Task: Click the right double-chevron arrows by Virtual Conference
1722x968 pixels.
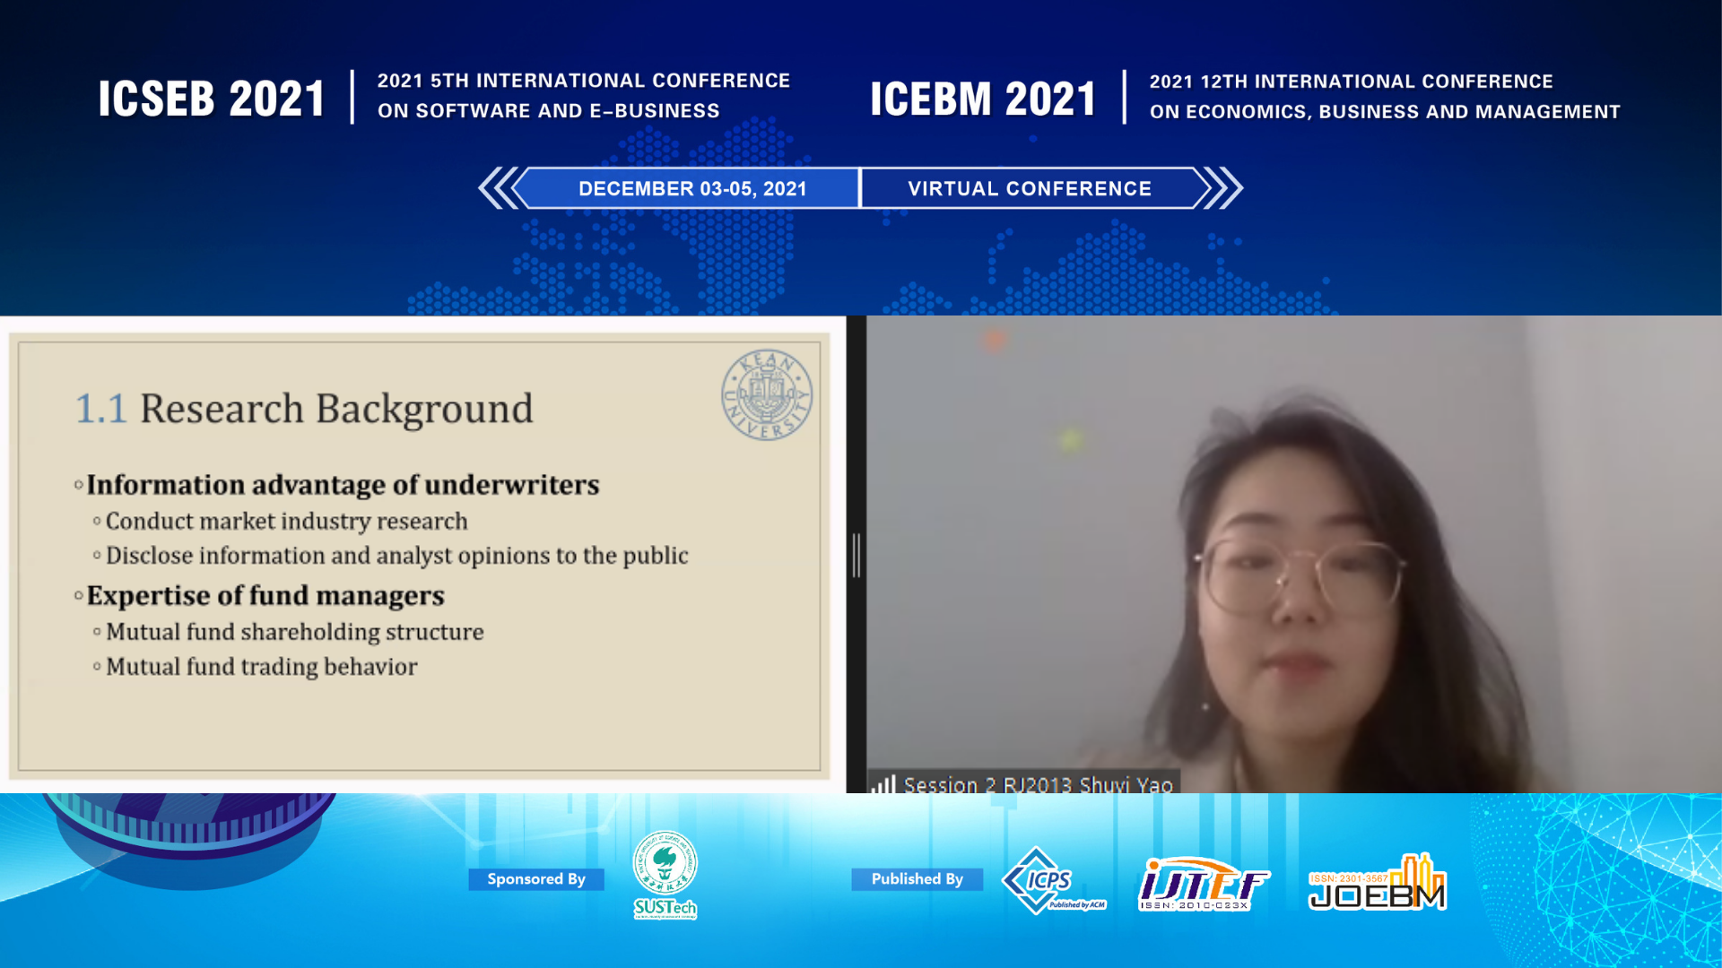Action: click(1222, 188)
